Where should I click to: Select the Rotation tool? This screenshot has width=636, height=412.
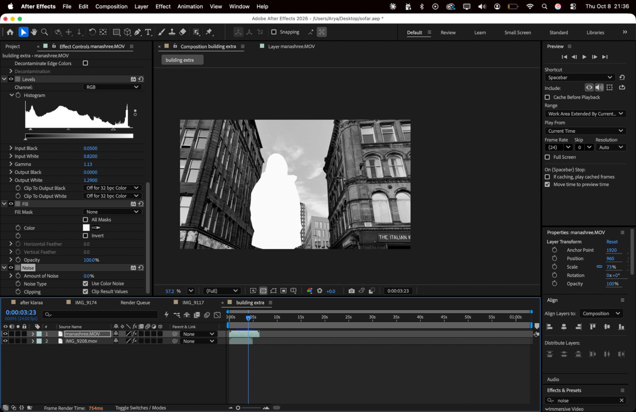[x=92, y=32]
